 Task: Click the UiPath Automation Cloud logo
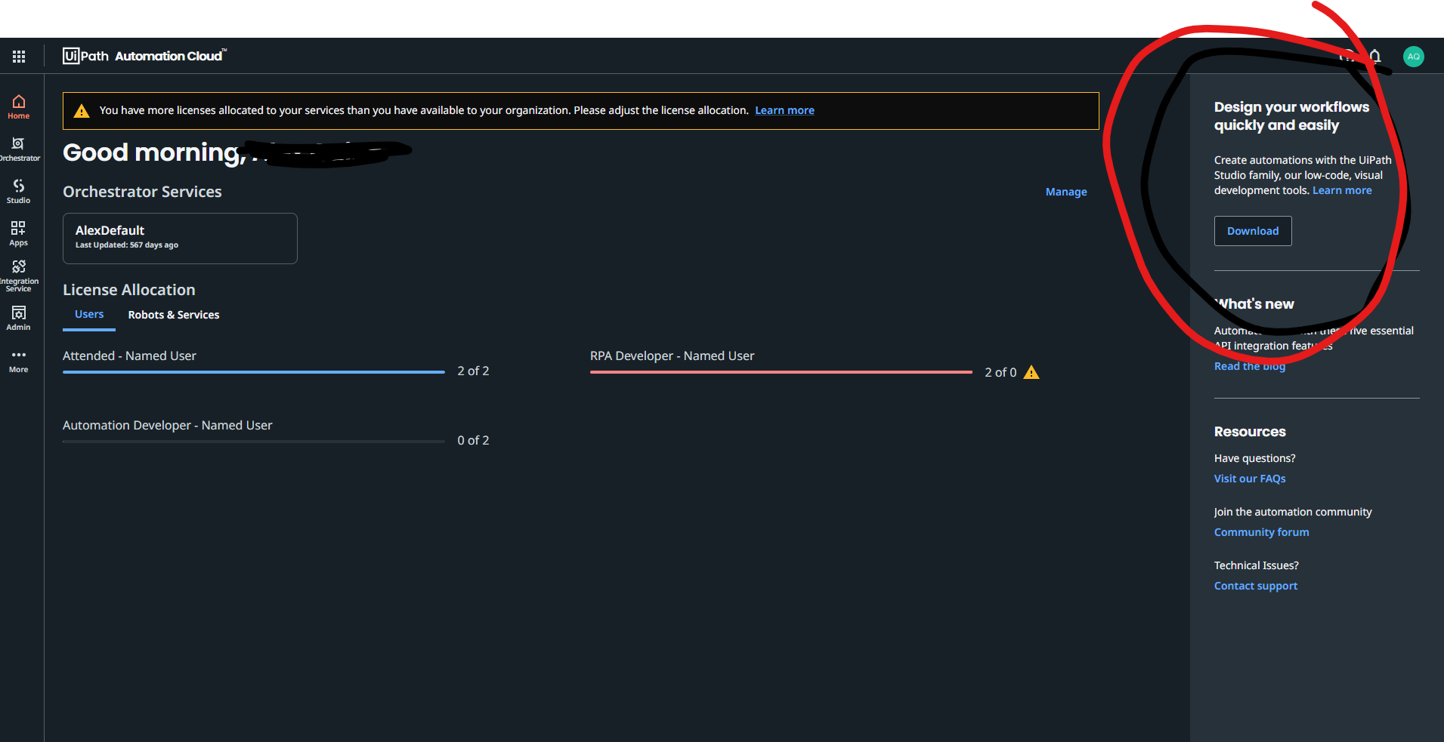[144, 56]
